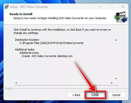Click the Install button
The height and width of the screenshot is (103, 131).
pos(95,95)
